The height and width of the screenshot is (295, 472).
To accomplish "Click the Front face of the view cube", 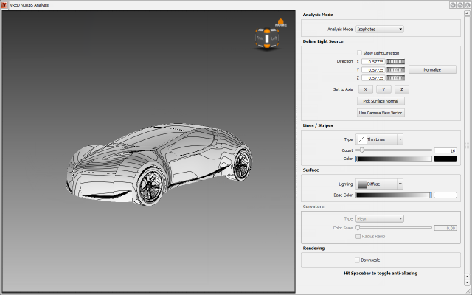I will coord(261,39).
